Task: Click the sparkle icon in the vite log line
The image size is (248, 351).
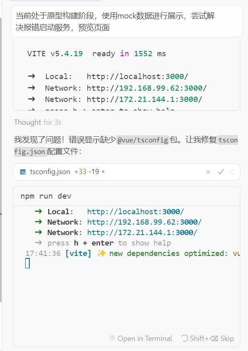Action: click(102, 253)
